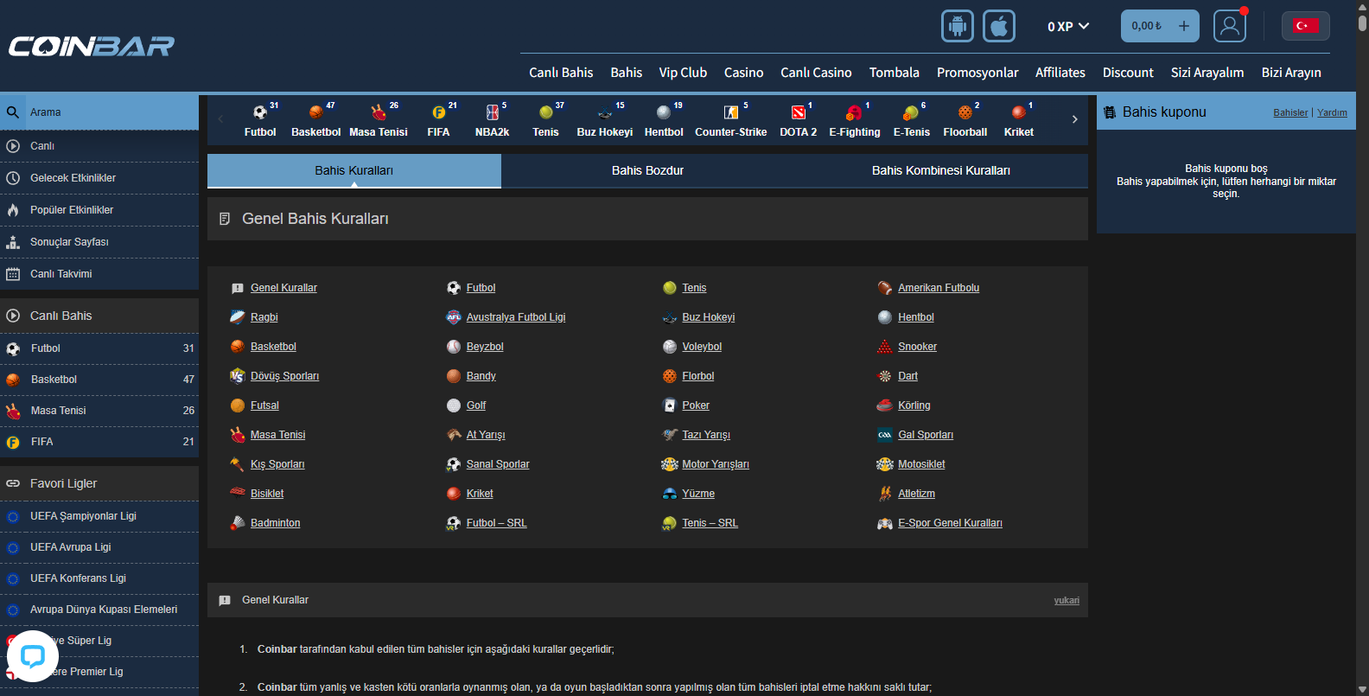This screenshot has width=1369, height=696.
Task: Open the user account profile icon
Action: [1229, 26]
